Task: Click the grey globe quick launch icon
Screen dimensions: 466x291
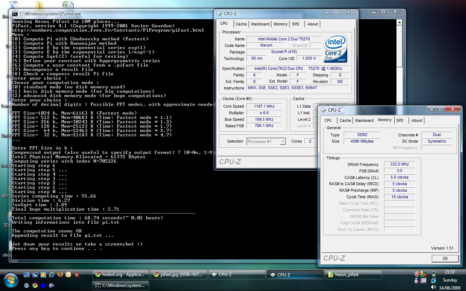Action: [x=27, y=286]
